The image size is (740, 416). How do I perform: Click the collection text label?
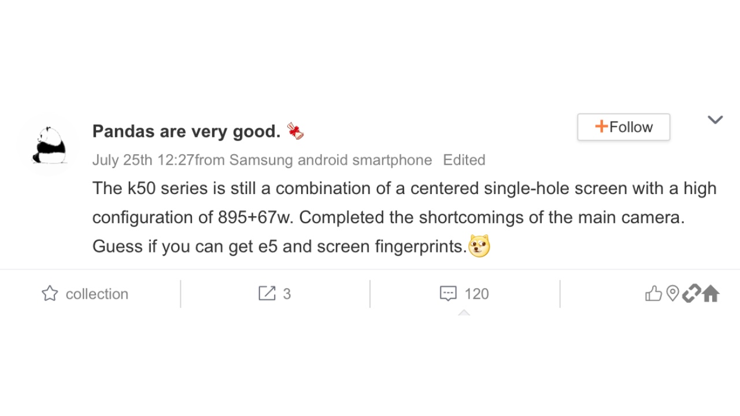[x=97, y=294]
